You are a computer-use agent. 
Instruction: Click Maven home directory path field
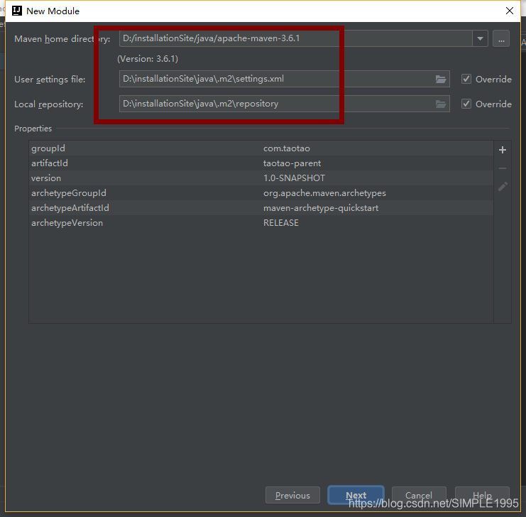[295, 38]
